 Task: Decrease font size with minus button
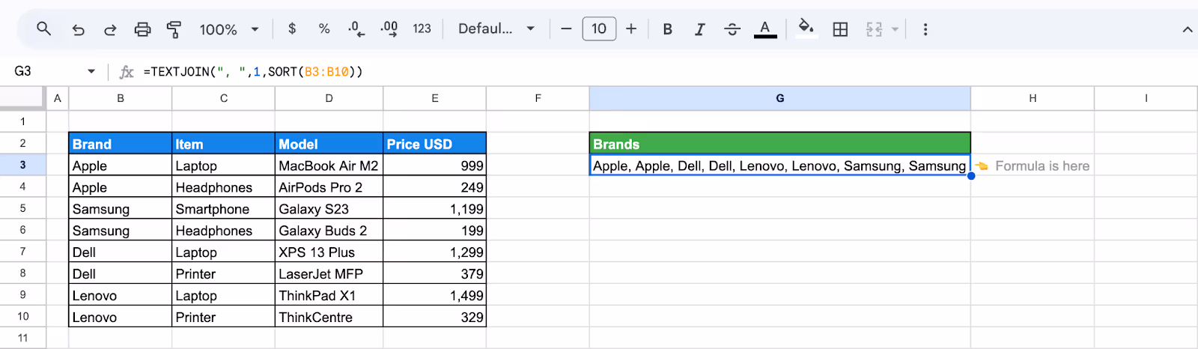(x=567, y=28)
